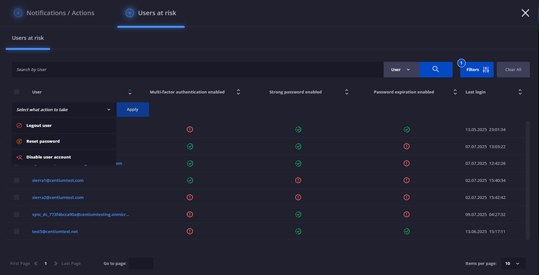539x275 pixels.
Task: Click MFA check icon in 13:03:22 login row
Action: point(190,146)
